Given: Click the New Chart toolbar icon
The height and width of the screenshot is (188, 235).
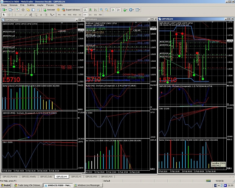Looking at the screenshot, I should point(4,10).
